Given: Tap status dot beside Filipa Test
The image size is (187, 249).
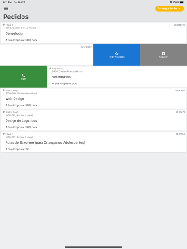Looking at the screenshot, I should [x=50, y=68].
